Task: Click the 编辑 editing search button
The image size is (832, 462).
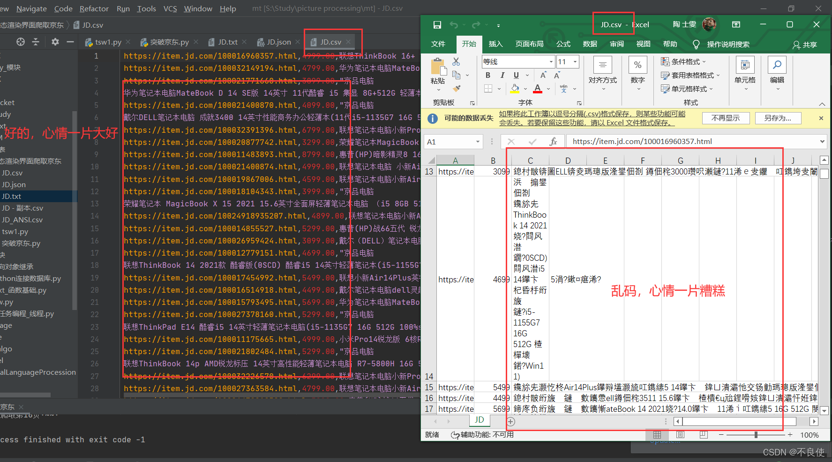Action: click(777, 74)
